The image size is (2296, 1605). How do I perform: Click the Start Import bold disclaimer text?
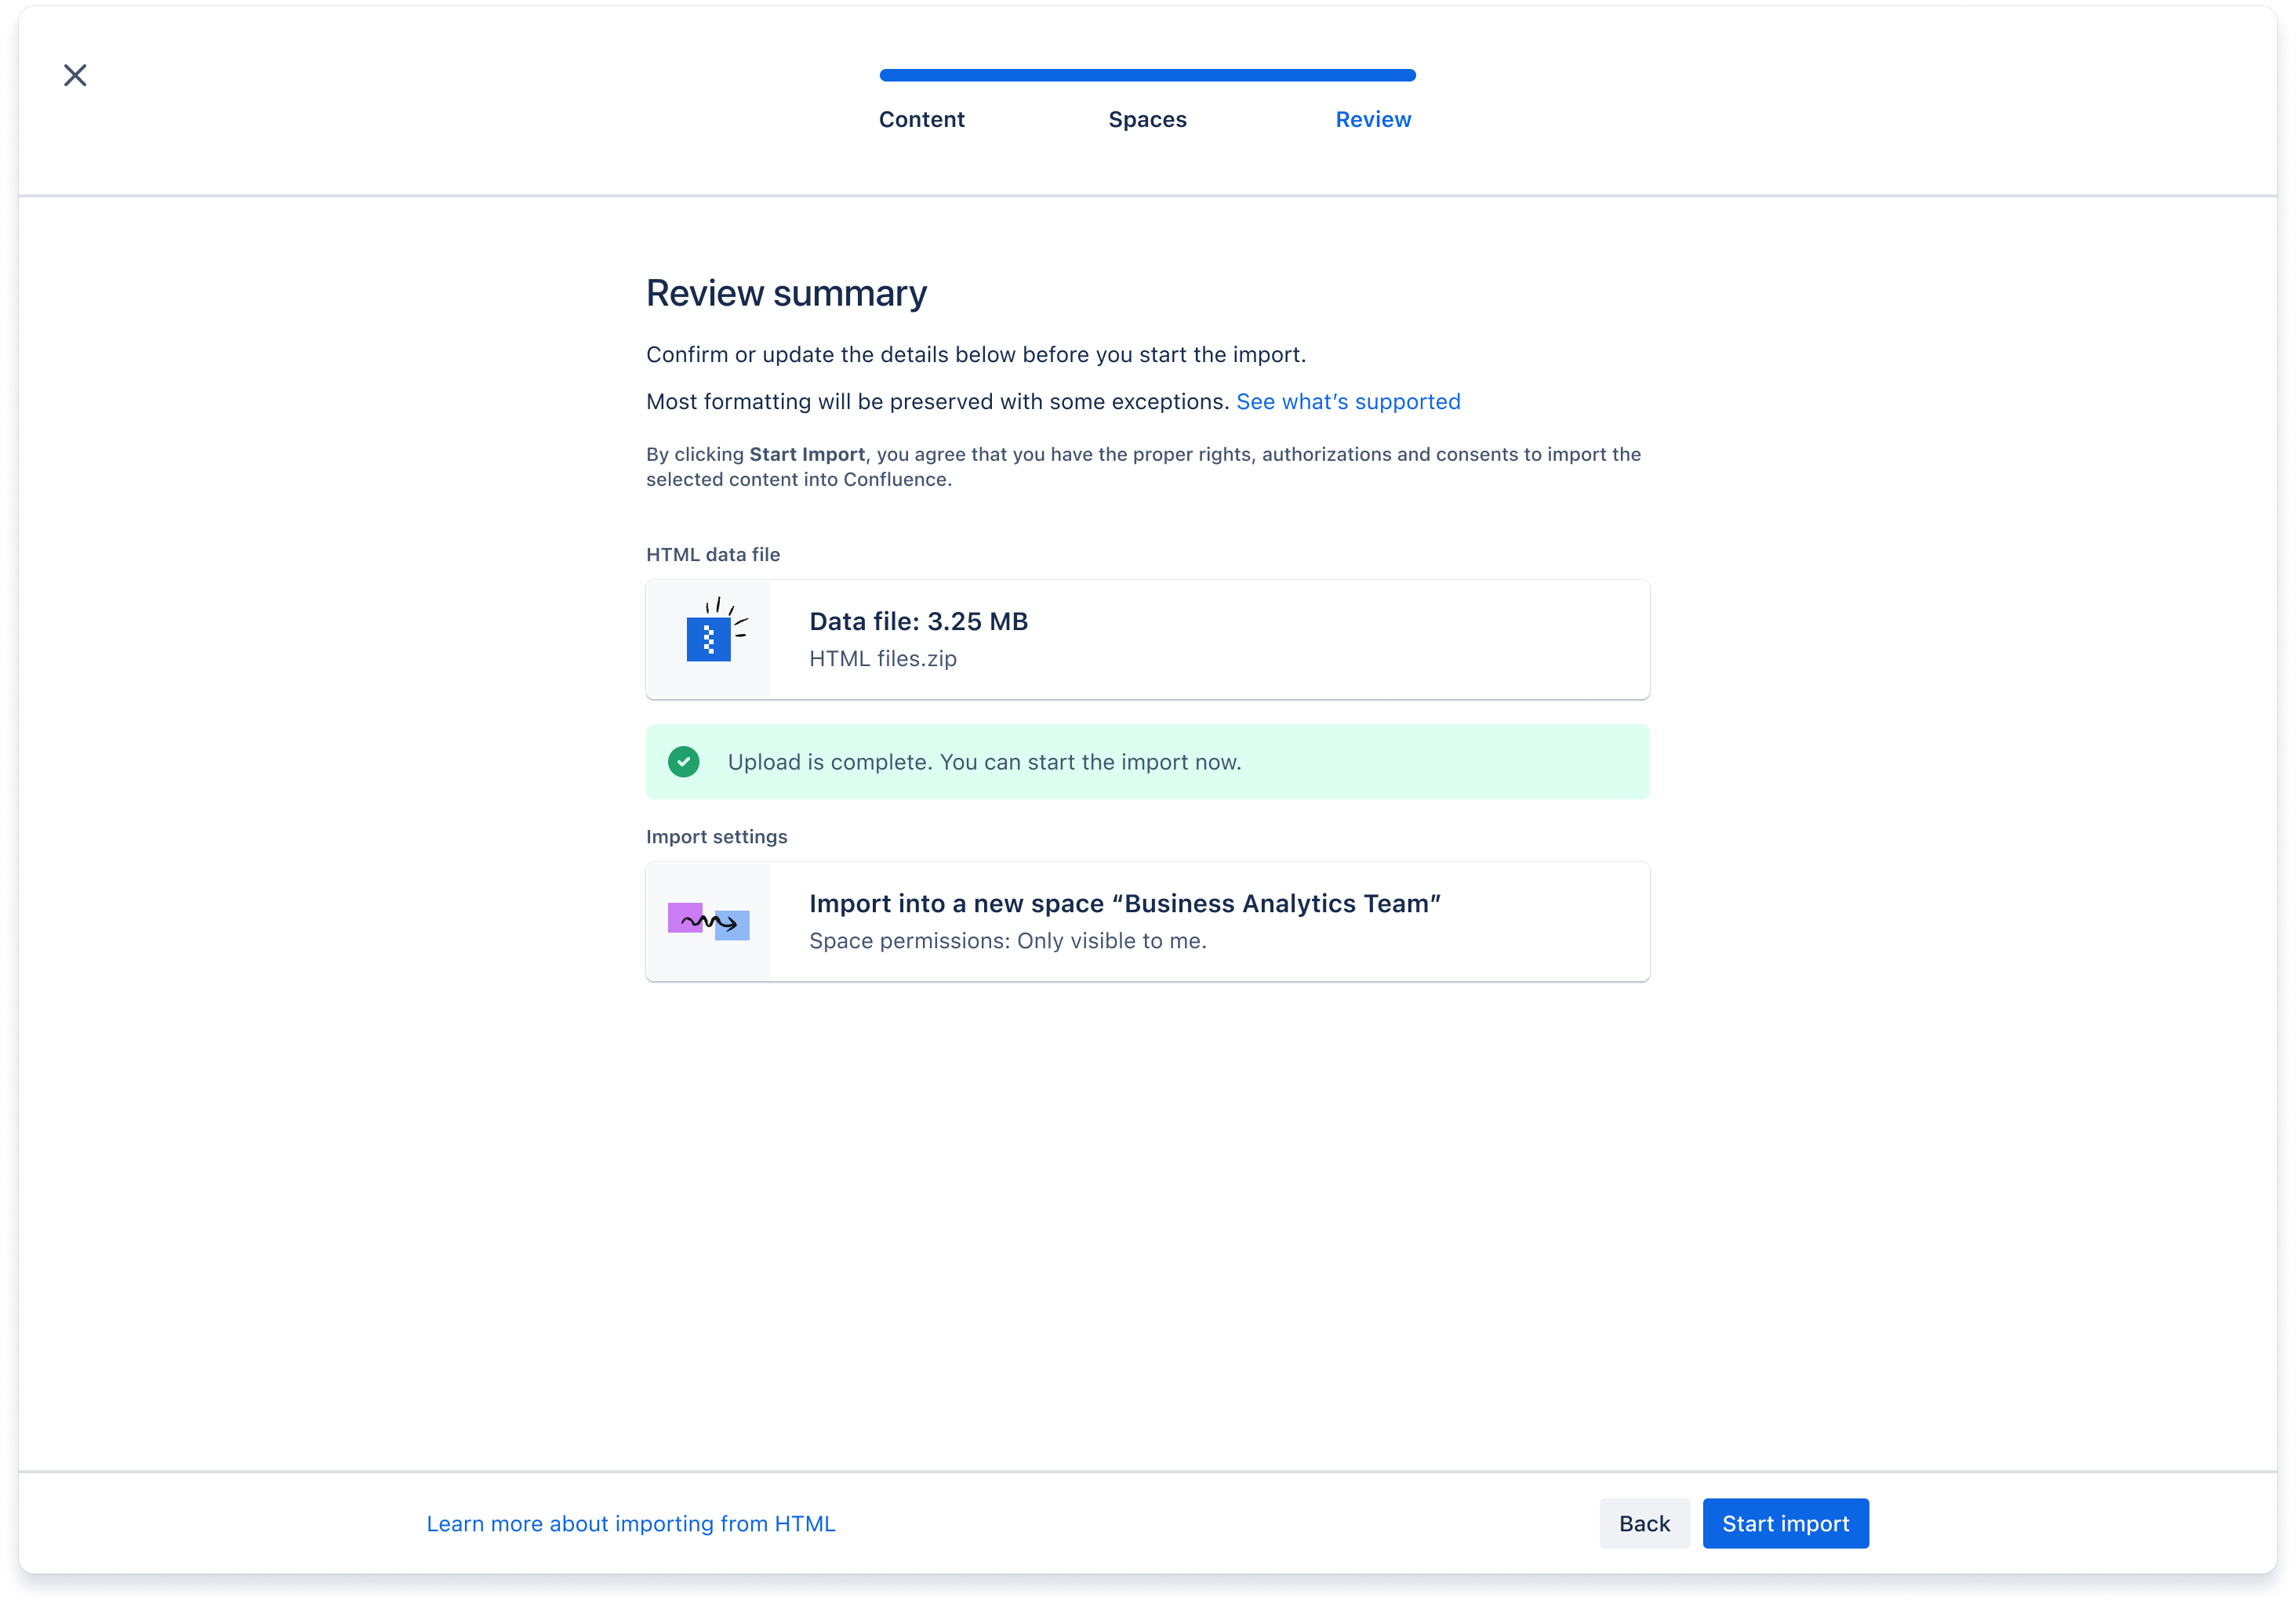(807, 454)
